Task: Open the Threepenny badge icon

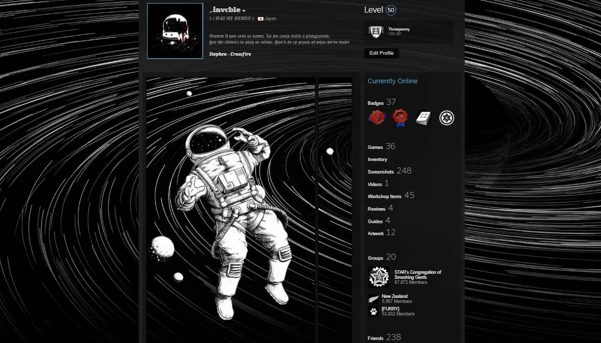Action: coord(376,32)
